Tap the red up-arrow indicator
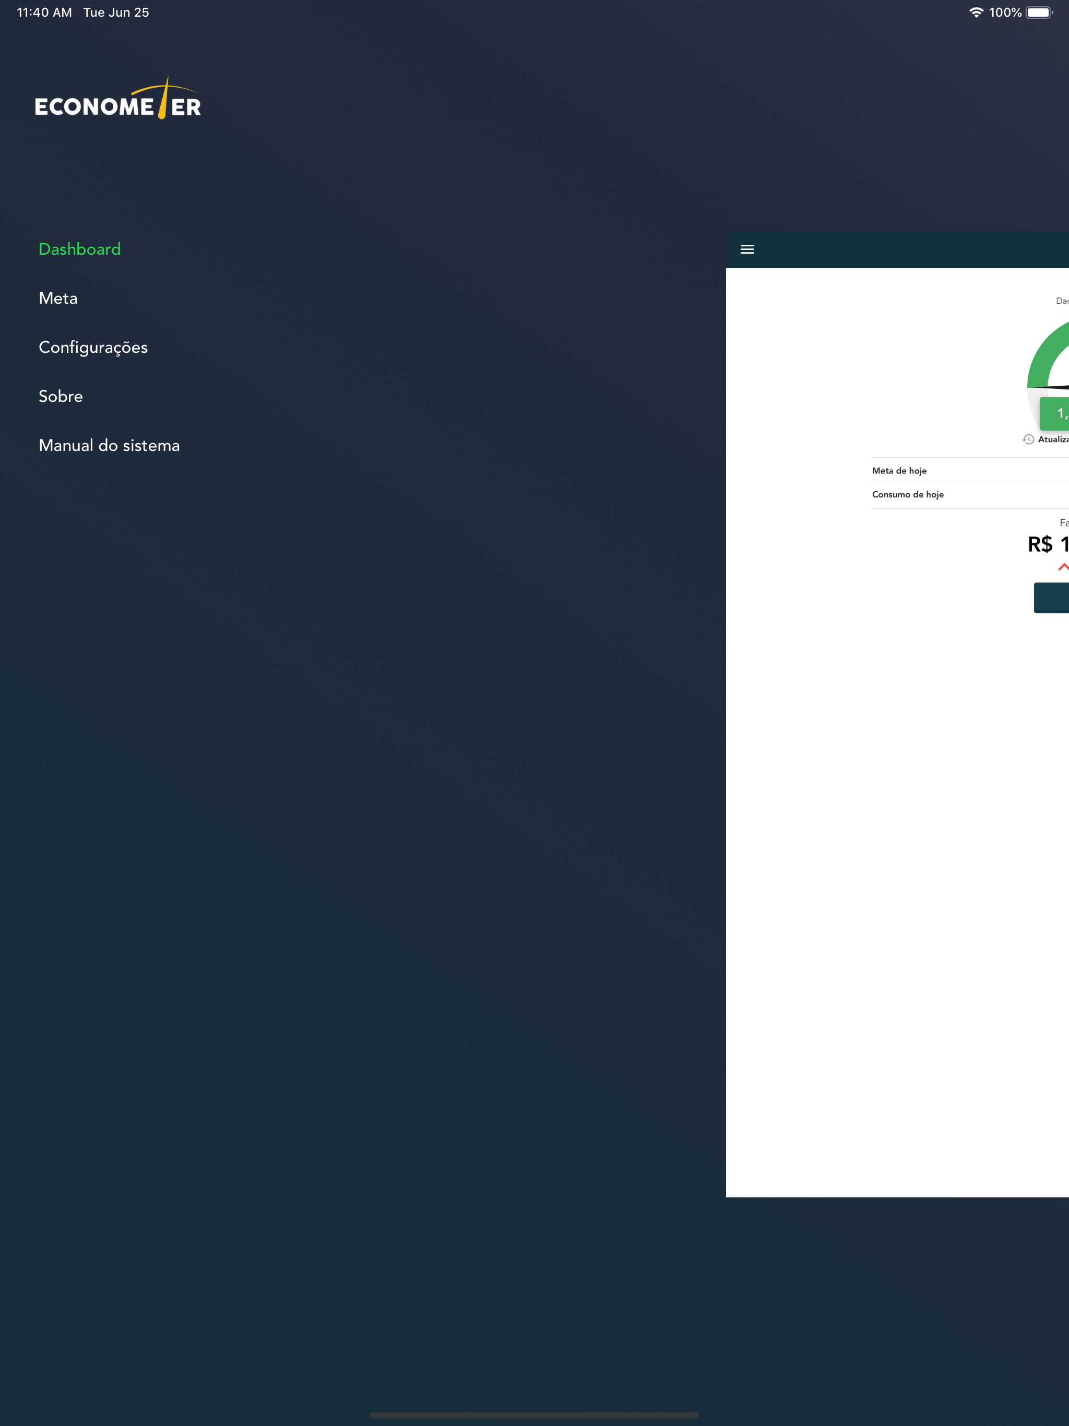This screenshot has height=1426, width=1069. click(1063, 567)
